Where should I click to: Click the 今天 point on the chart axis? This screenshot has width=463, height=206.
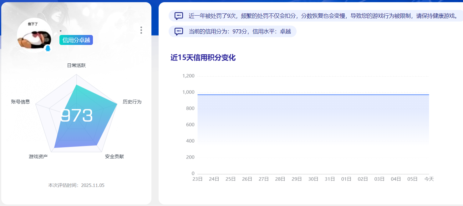pos(429,179)
